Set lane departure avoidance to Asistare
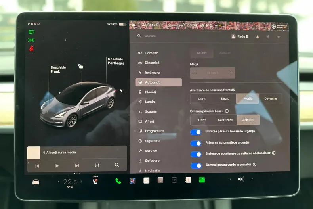This screenshot has height=209, width=313. 248,120
